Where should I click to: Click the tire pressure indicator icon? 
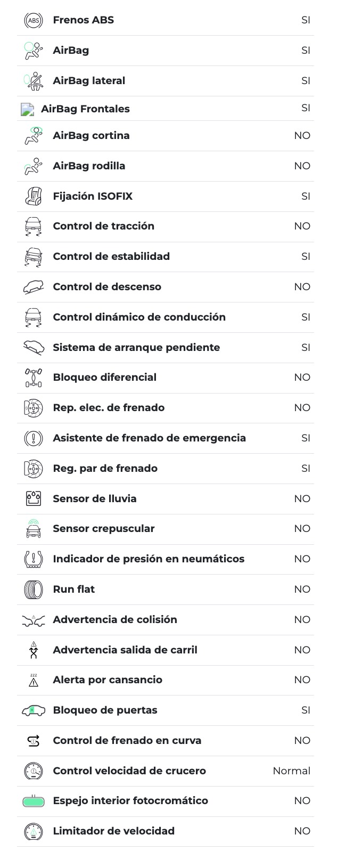coord(33,559)
